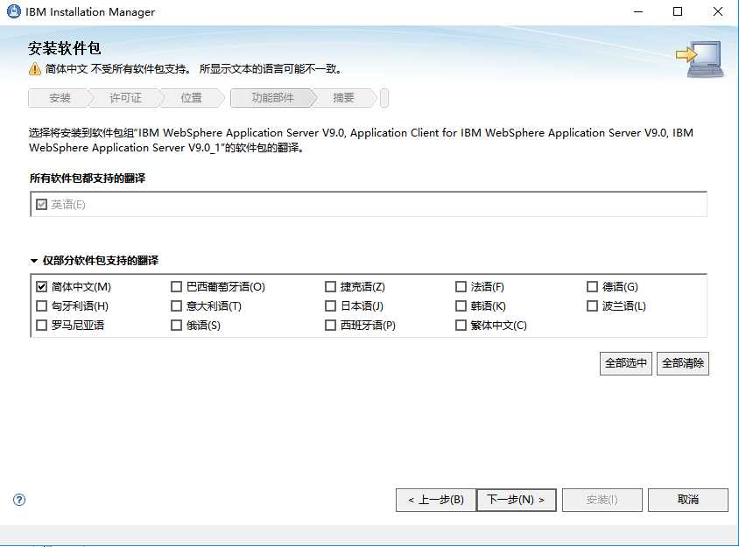739x547 pixels.
Task: Check the 捷克语(Z) checkbox
Action: click(x=330, y=286)
